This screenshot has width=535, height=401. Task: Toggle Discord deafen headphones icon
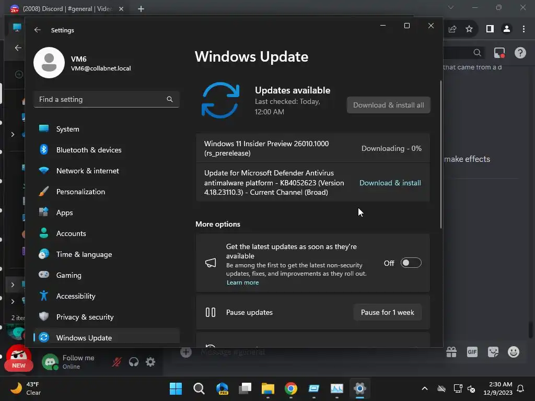point(134,362)
